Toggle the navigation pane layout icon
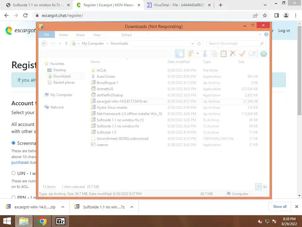Screen dimensions: 302x227 (180, 53)
